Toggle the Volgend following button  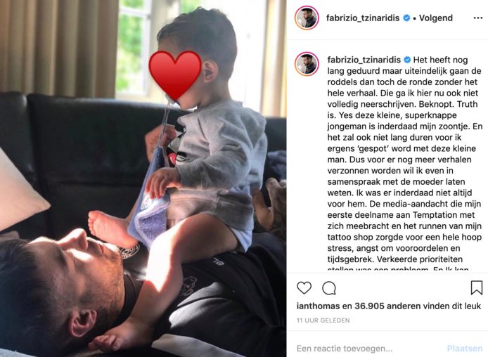pos(436,18)
